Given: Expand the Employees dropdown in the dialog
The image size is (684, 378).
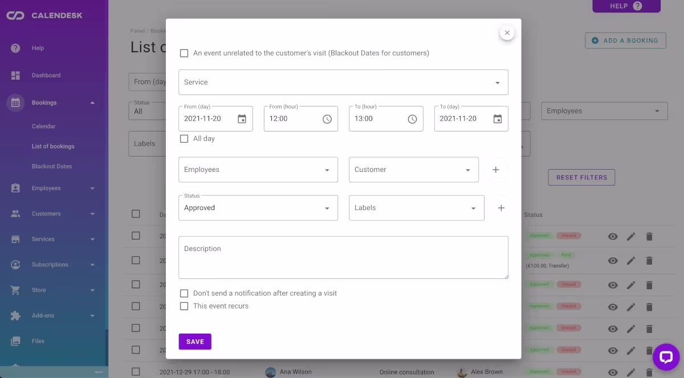Looking at the screenshot, I should click(258, 170).
